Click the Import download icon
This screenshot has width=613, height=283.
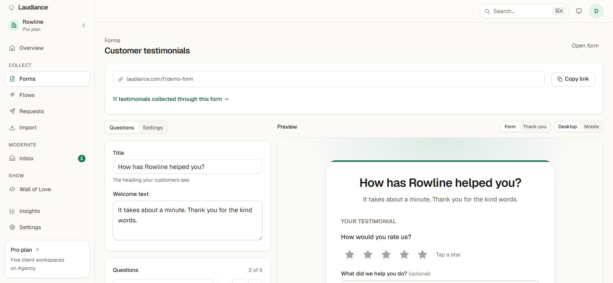click(x=12, y=127)
